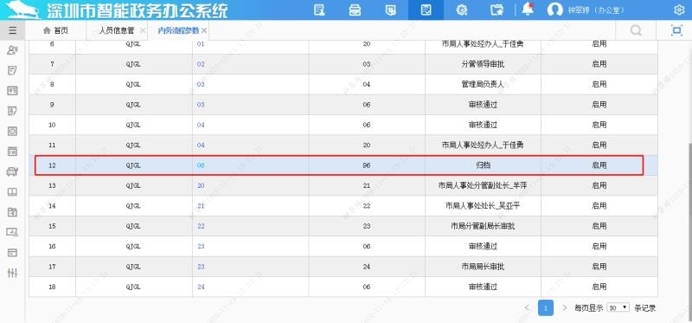Toggle the hamburger sidebar menu

[12, 30]
